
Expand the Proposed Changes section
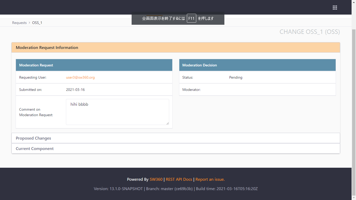tap(176, 138)
